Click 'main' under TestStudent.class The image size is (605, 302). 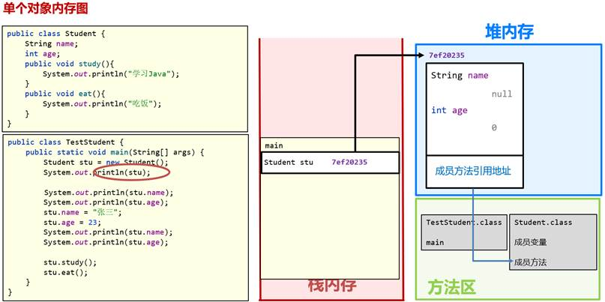pyautogui.click(x=435, y=243)
